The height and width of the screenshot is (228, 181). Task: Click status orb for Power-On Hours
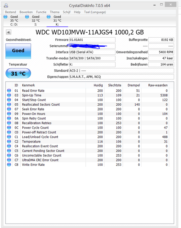(9, 114)
